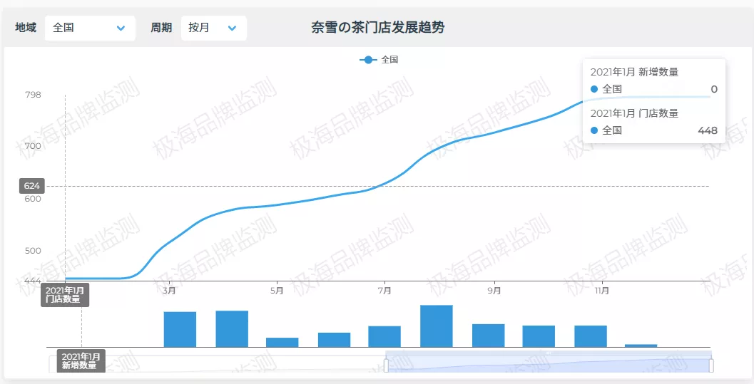Click the 地域 label
The width and height of the screenshot is (754, 384).
click(26, 28)
